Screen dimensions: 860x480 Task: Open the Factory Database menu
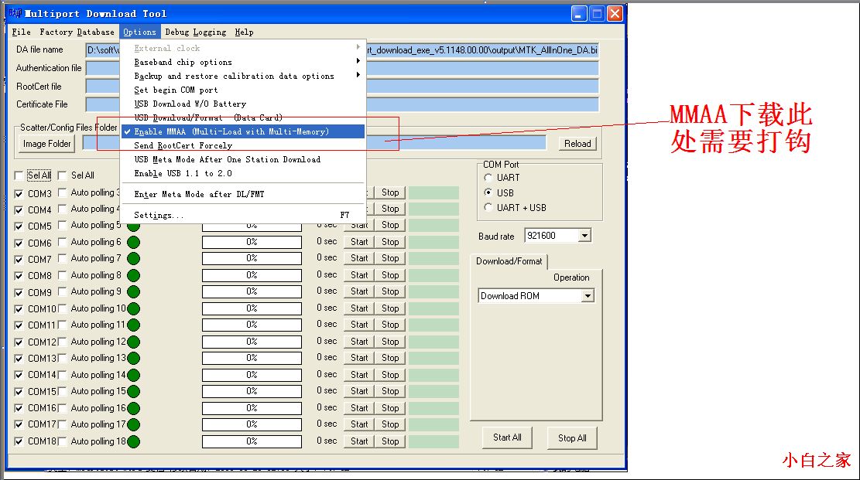[x=77, y=32]
